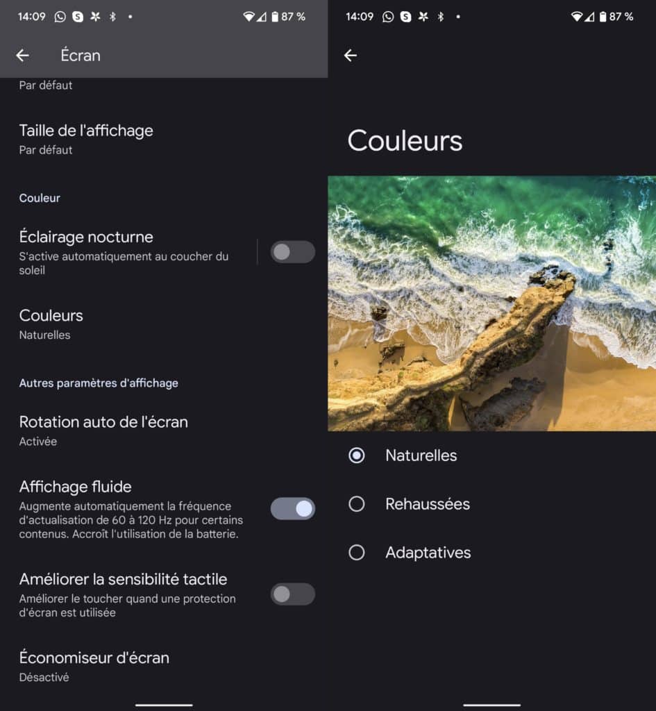Image resolution: width=656 pixels, height=711 pixels.
Task: Tap clock time on Couleurs screen
Action: pyautogui.click(x=360, y=17)
